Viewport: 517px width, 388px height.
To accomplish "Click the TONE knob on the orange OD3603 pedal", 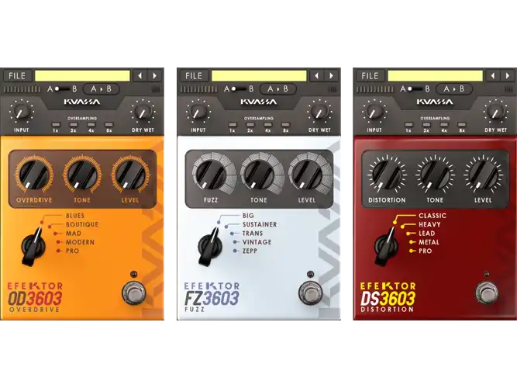I will (82, 174).
